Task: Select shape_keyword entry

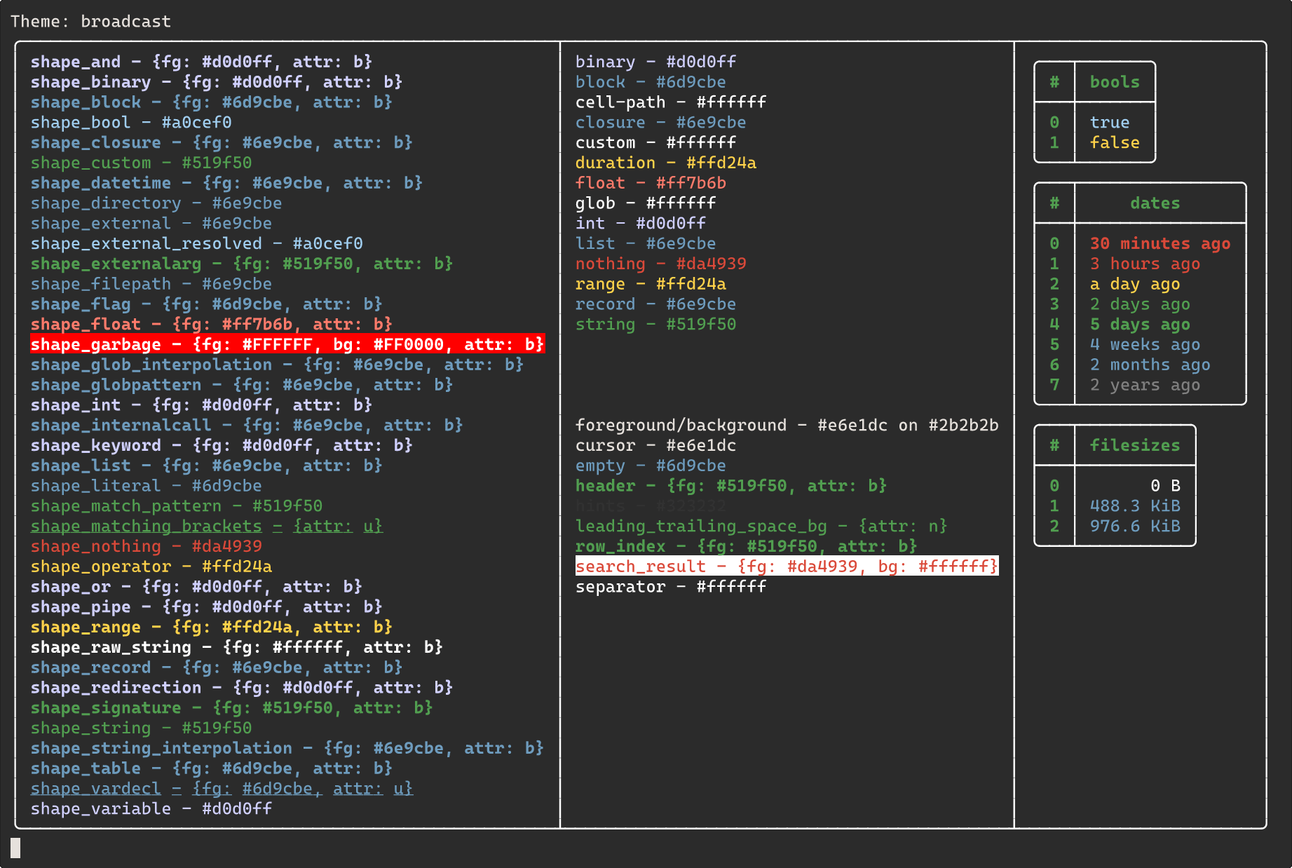Action: pos(222,446)
